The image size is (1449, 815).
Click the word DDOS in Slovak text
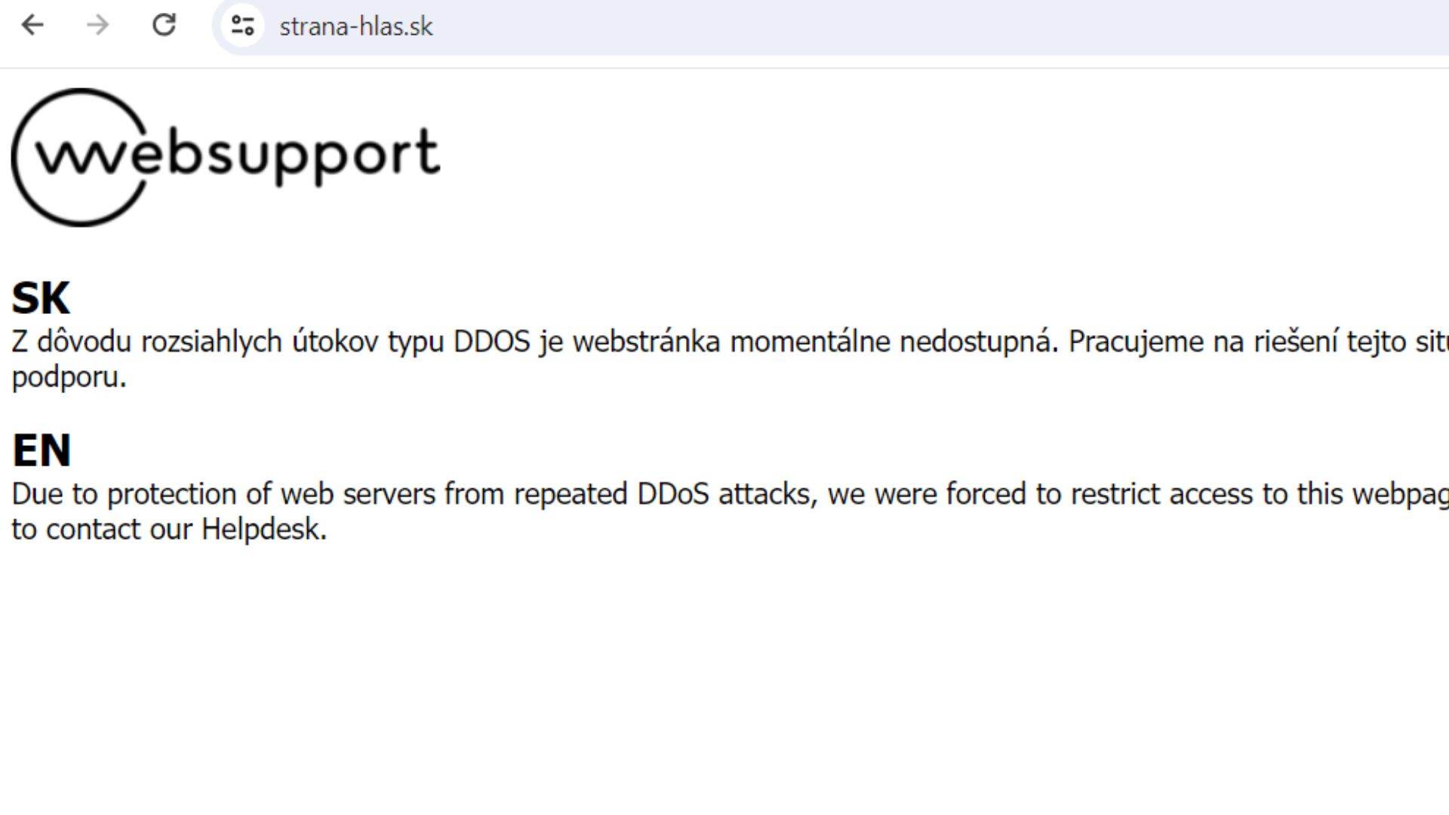coord(491,342)
